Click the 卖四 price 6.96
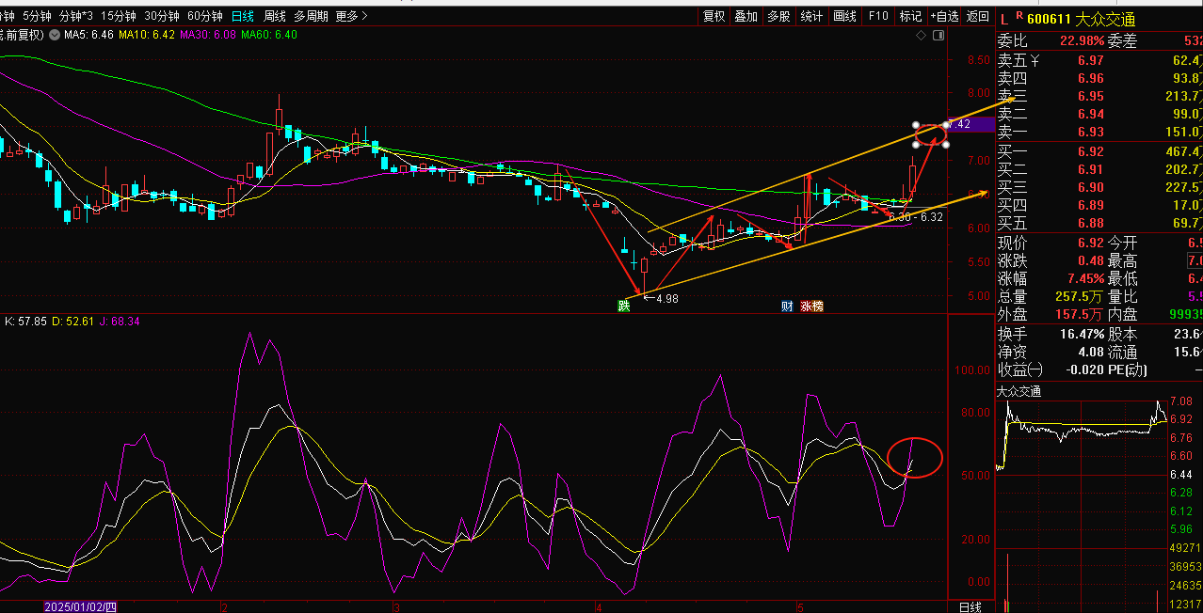 [1090, 79]
